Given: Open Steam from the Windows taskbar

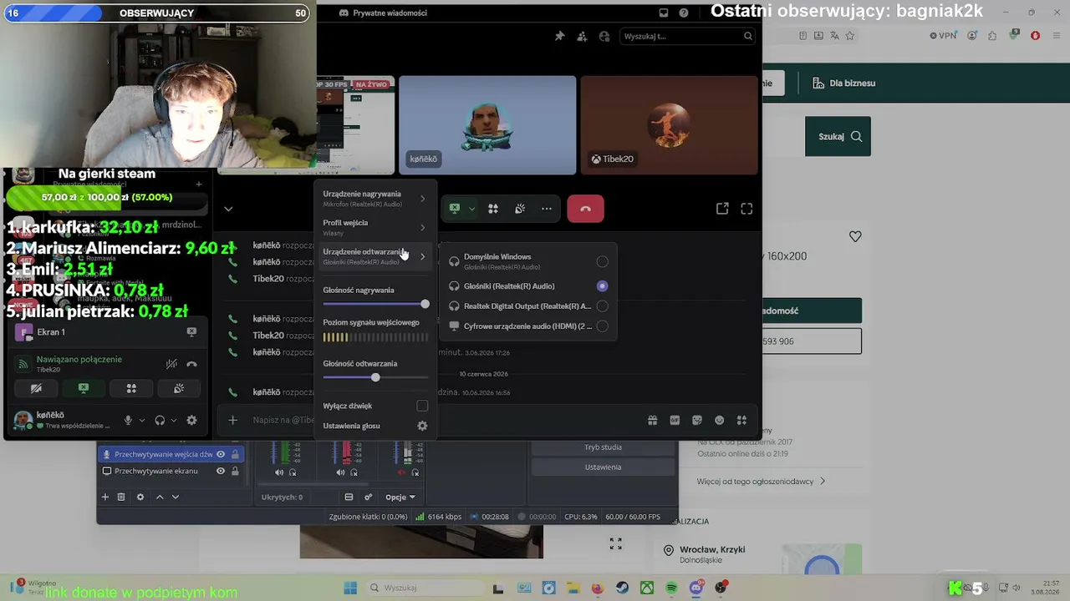Looking at the screenshot, I should pos(623,588).
